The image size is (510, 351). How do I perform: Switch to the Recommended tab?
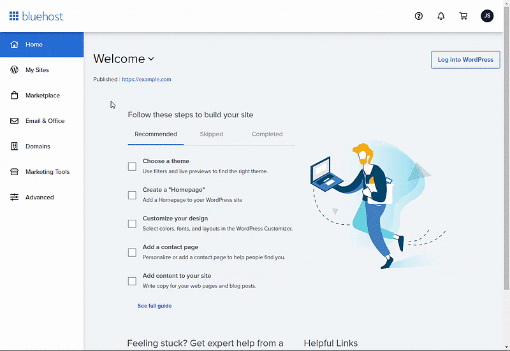tap(156, 134)
